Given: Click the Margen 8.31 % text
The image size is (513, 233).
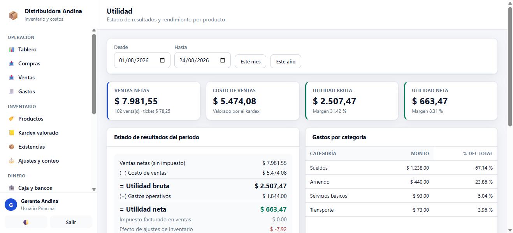Looking at the screenshot, I should tap(427, 111).
